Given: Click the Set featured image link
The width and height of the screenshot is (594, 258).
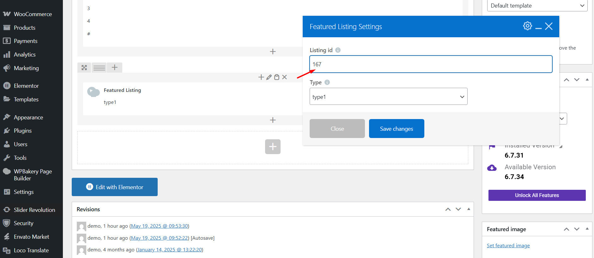Looking at the screenshot, I should click(x=508, y=246).
